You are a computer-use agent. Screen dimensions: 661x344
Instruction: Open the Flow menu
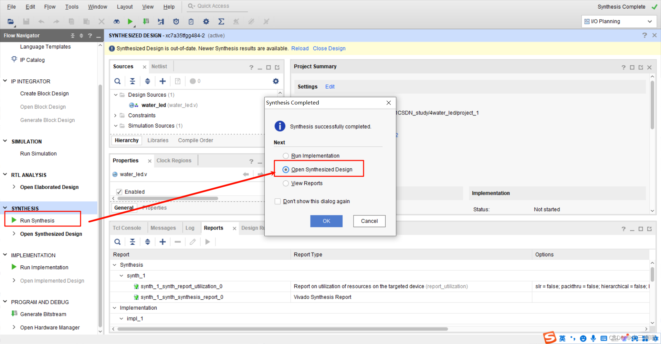coord(50,7)
